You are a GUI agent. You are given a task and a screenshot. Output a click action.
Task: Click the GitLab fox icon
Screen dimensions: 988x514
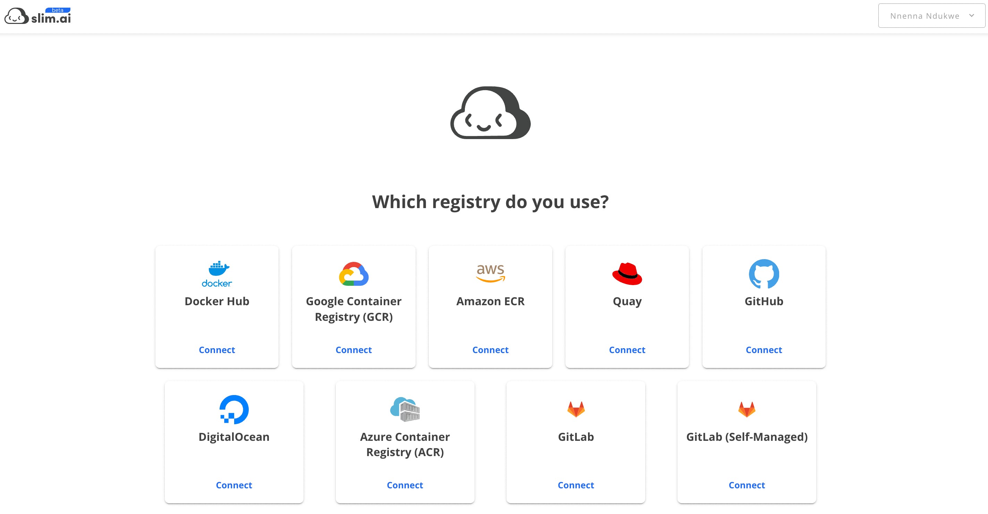[576, 409]
